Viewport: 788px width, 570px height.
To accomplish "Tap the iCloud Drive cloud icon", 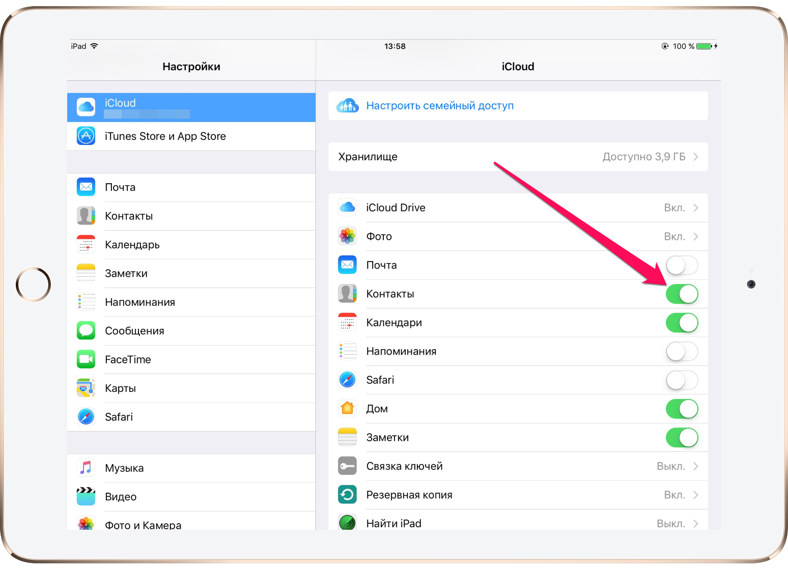I will point(347,207).
